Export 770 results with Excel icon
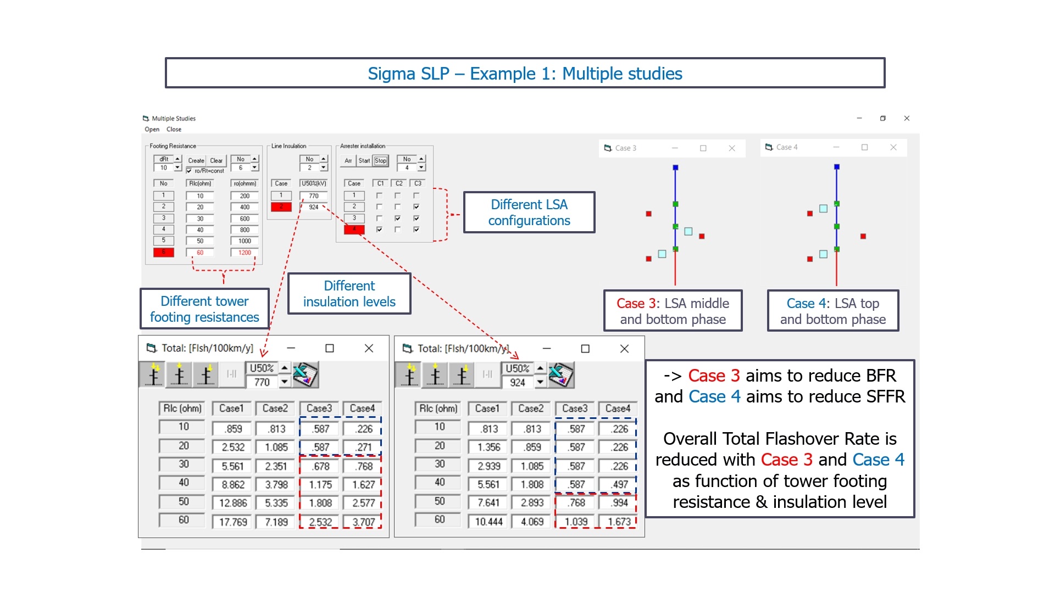This screenshot has width=1055, height=593. coord(306,375)
